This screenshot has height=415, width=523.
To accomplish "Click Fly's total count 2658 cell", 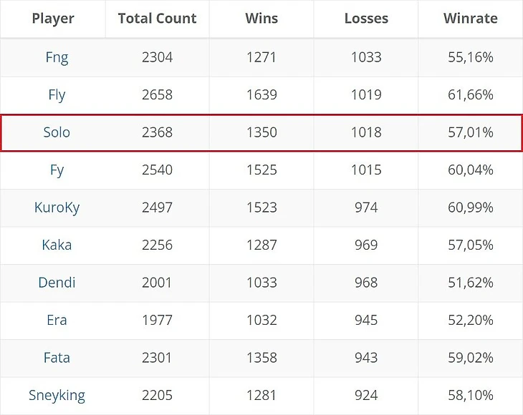I will [x=157, y=95].
